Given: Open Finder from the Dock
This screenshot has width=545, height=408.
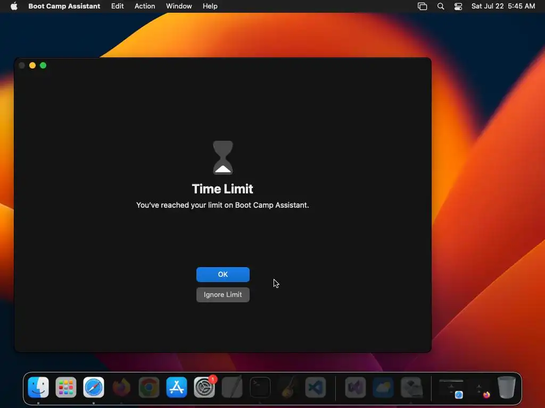Looking at the screenshot, I should click(38, 387).
